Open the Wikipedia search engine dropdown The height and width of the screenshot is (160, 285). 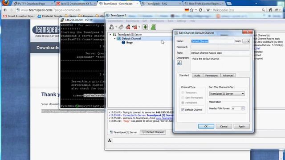click(x=209, y=10)
